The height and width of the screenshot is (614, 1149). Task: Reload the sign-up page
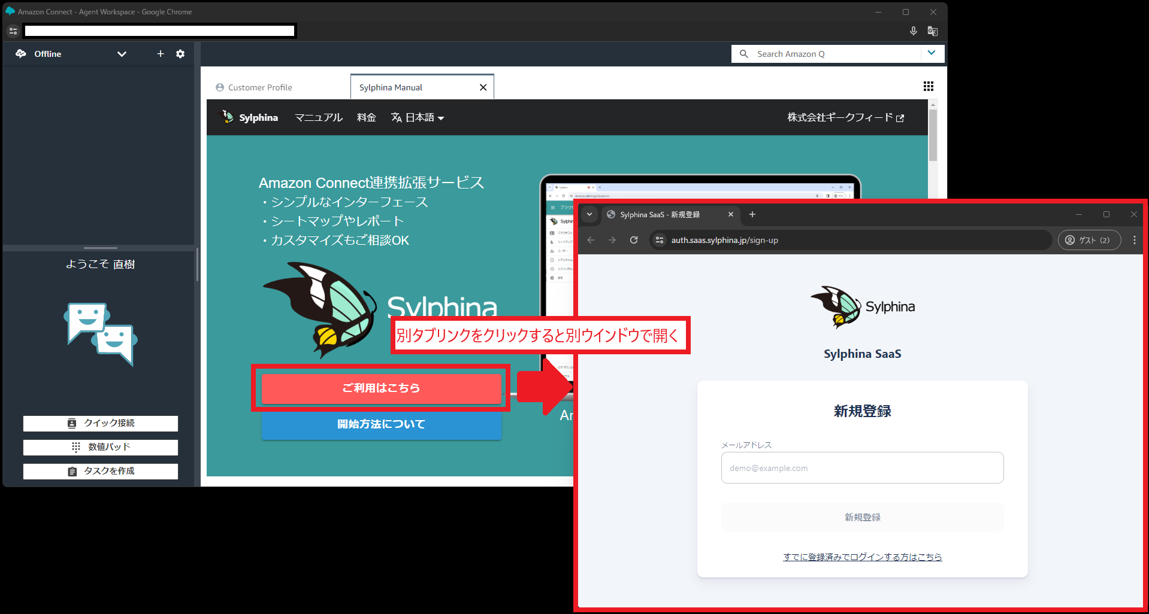(634, 240)
